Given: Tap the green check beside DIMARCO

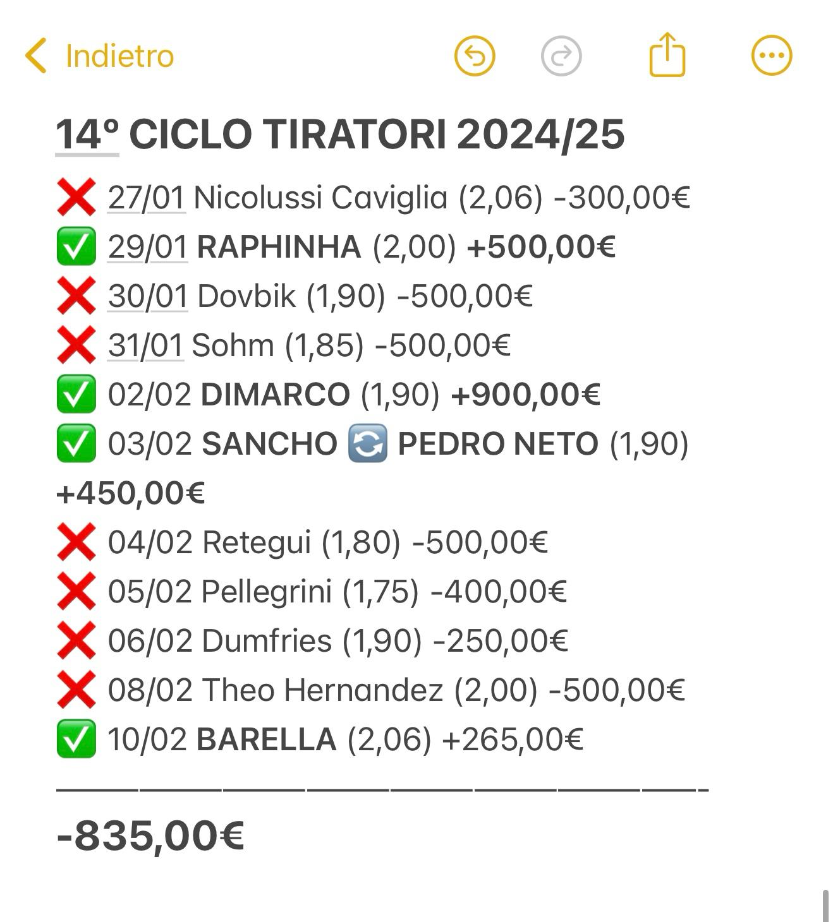Looking at the screenshot, I should click(x=76, y=394).
